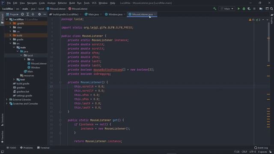This screenshot has width=274, height=154.
Task: Open the Terminal tool window
Action: 43,148
